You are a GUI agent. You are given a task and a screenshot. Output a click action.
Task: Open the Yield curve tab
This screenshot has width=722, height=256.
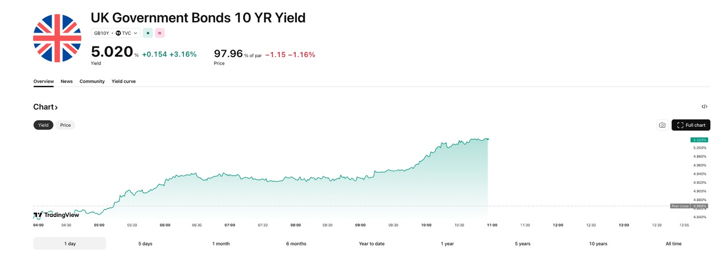123,81
